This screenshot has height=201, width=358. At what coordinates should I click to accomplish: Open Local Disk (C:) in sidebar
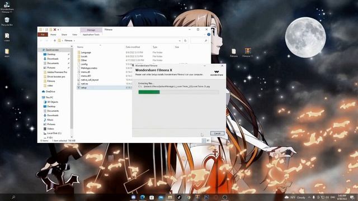pyautogui.click(x=54, y=133)
